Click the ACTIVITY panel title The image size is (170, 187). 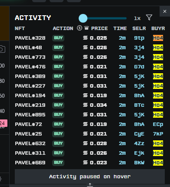coord(33,18)
